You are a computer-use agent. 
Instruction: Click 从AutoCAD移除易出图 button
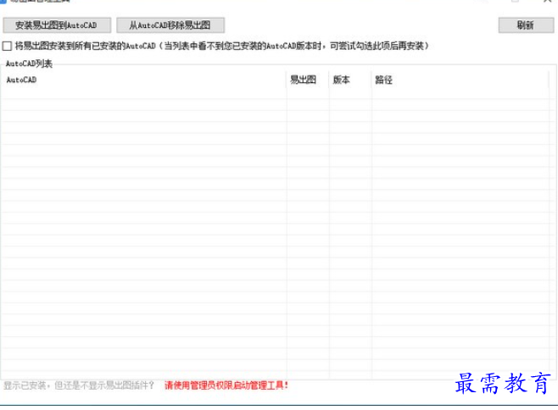pyautogui.click(x=170, y=25)
